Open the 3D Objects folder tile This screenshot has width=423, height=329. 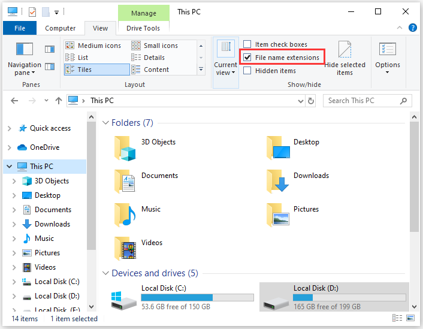click(145, 148)
